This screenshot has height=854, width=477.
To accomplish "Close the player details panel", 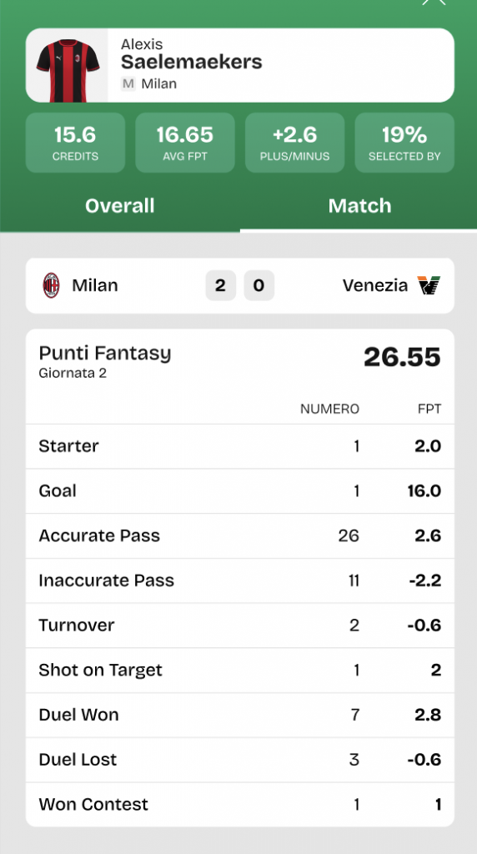I will [434, 2].
